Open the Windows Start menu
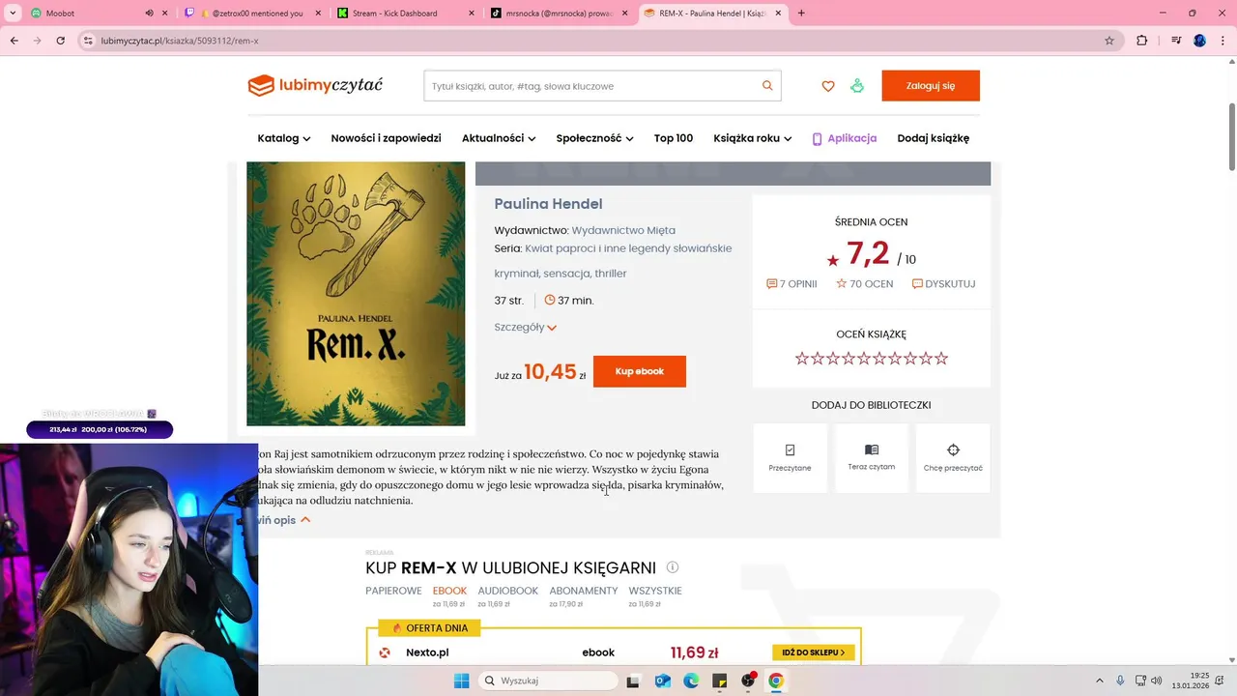This screenshot has width=1237, height=696. pyautogui.click(x=462, y=681)
